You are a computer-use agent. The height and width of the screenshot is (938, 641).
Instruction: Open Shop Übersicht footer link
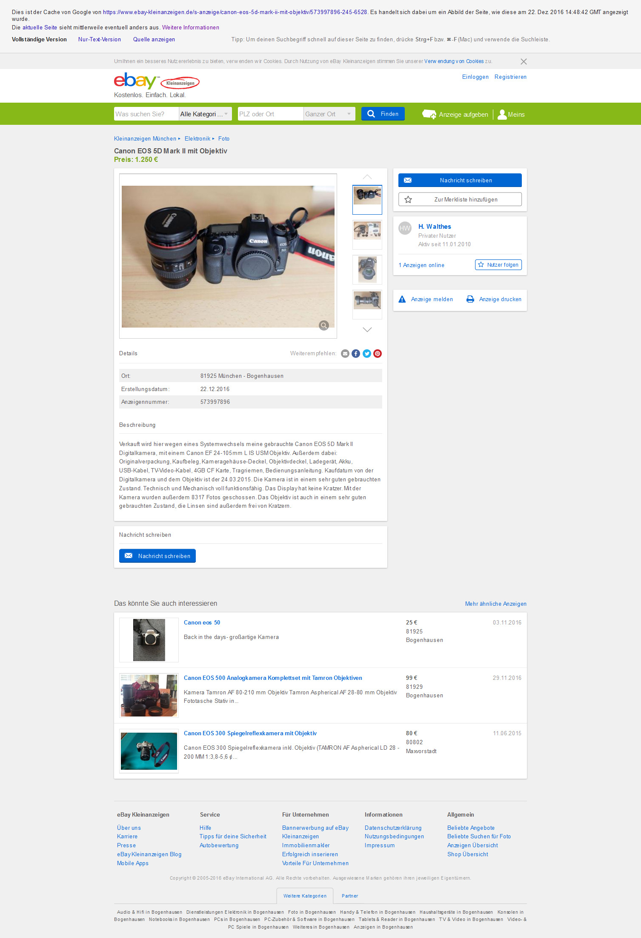click(467, 855)
